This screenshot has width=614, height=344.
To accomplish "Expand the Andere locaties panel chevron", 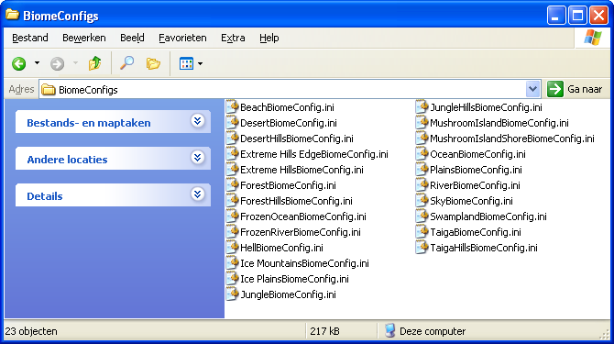I will 197,158.
